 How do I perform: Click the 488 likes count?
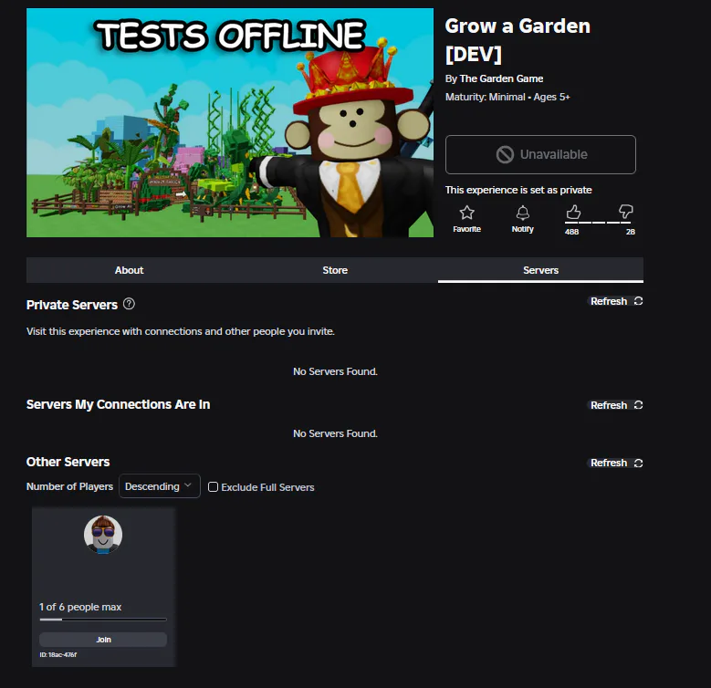(571, 232)
